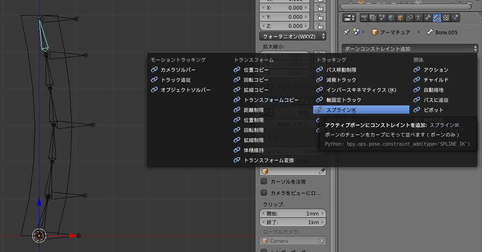Screen dimensions: 482x252
Task: Click lock icon beside X rotation field
Action: coord(320,8)
